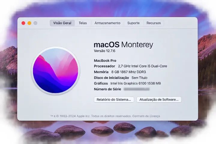This screenshot has height=144, width=216.
Task: Click the Gráficos label
Action: click(x=101, y=83)
